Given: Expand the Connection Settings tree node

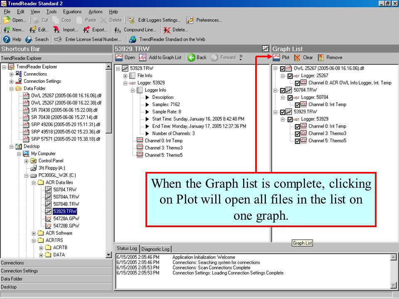Looking at the screenshot, I should [12, 82].
